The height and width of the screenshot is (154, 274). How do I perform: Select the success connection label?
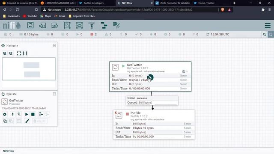pos(142,98)
